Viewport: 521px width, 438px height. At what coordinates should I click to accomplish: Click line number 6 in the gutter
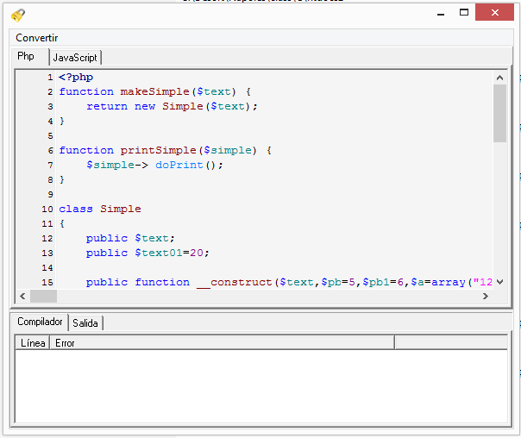pyautogui.click(x=51, y=150)
